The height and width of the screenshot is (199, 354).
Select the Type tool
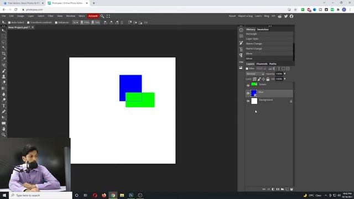click(x=4, y=106)
